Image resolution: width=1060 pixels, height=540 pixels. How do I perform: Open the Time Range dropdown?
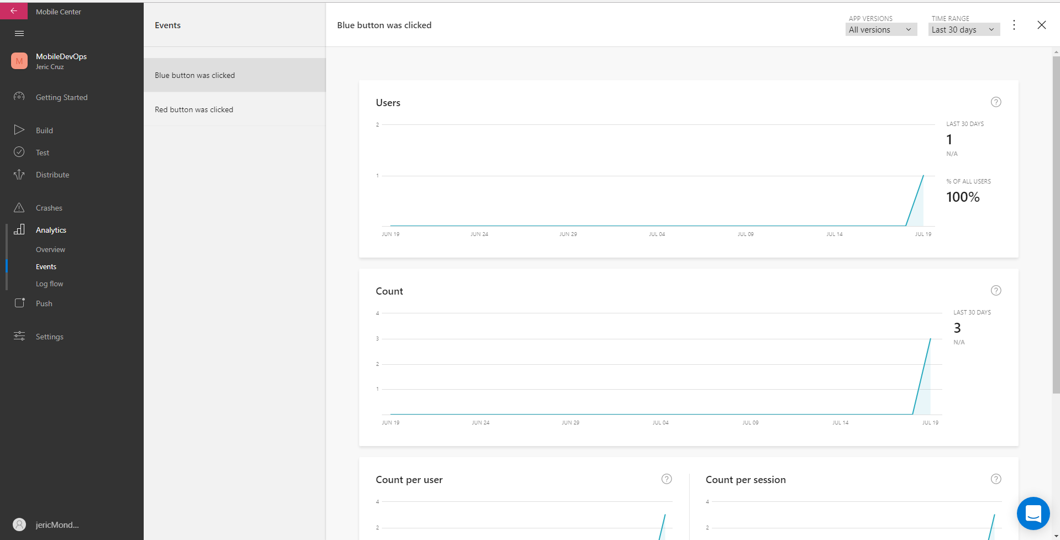(964, 29)
